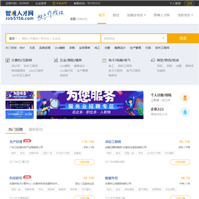This screenshot has height=199, width=199.
Task: Click the hot search term 软件工程师
Action: click(163, 48)
